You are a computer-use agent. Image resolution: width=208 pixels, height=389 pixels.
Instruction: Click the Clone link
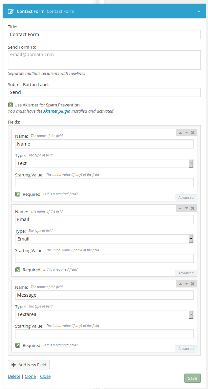point(30,376)
